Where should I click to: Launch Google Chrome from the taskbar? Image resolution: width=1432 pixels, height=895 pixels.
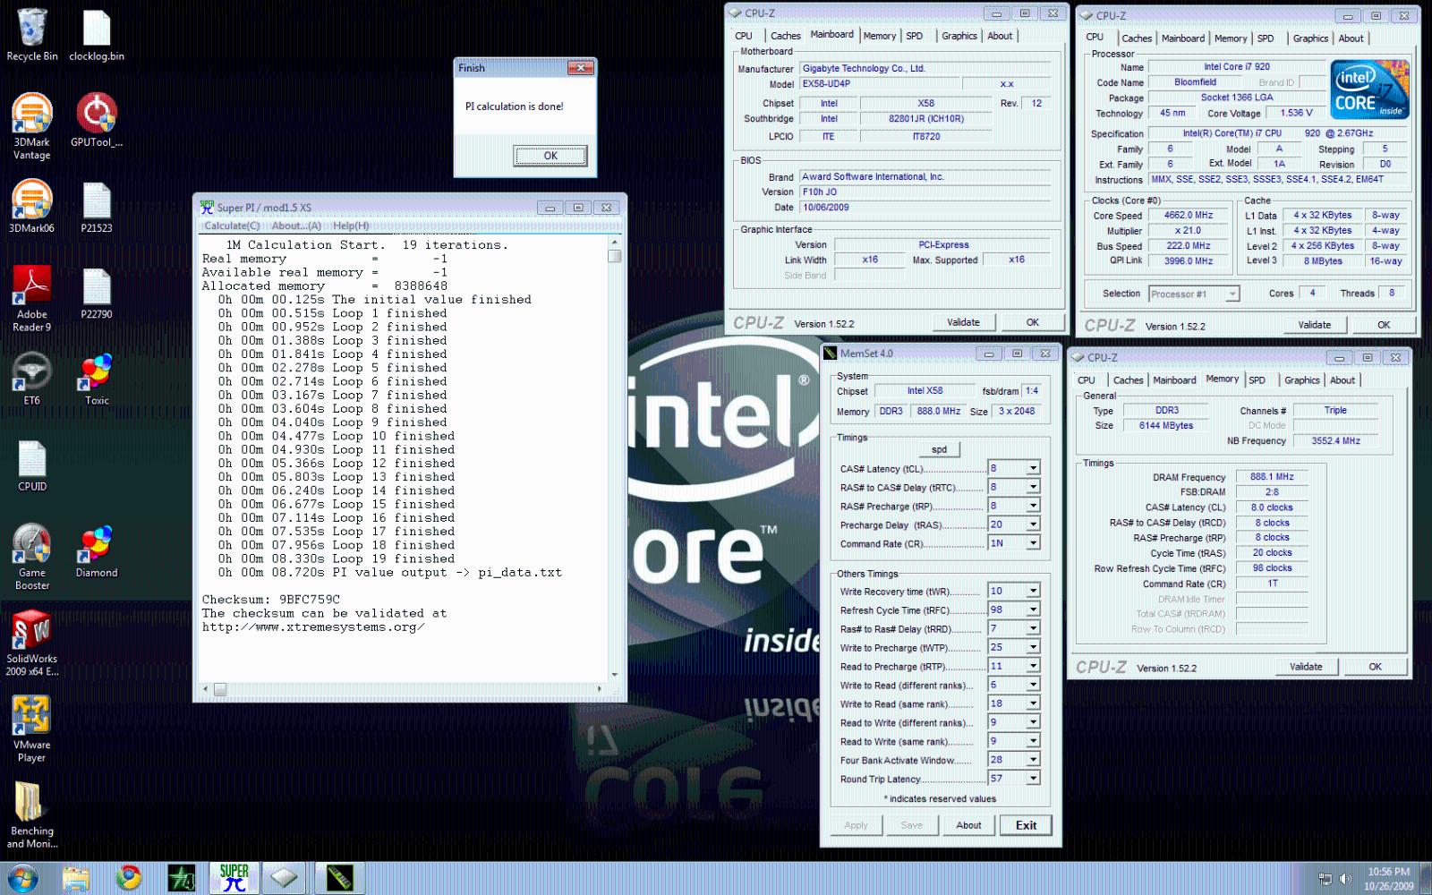click(129, 878)
